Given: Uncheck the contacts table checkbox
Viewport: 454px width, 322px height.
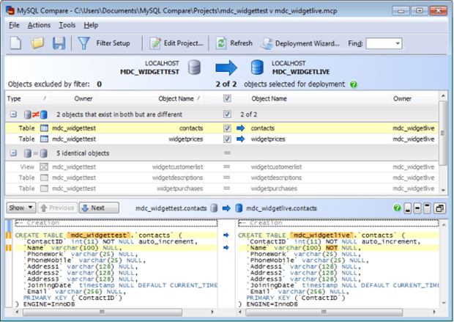Looking at the screenshot, I should [x=227, y=128].
